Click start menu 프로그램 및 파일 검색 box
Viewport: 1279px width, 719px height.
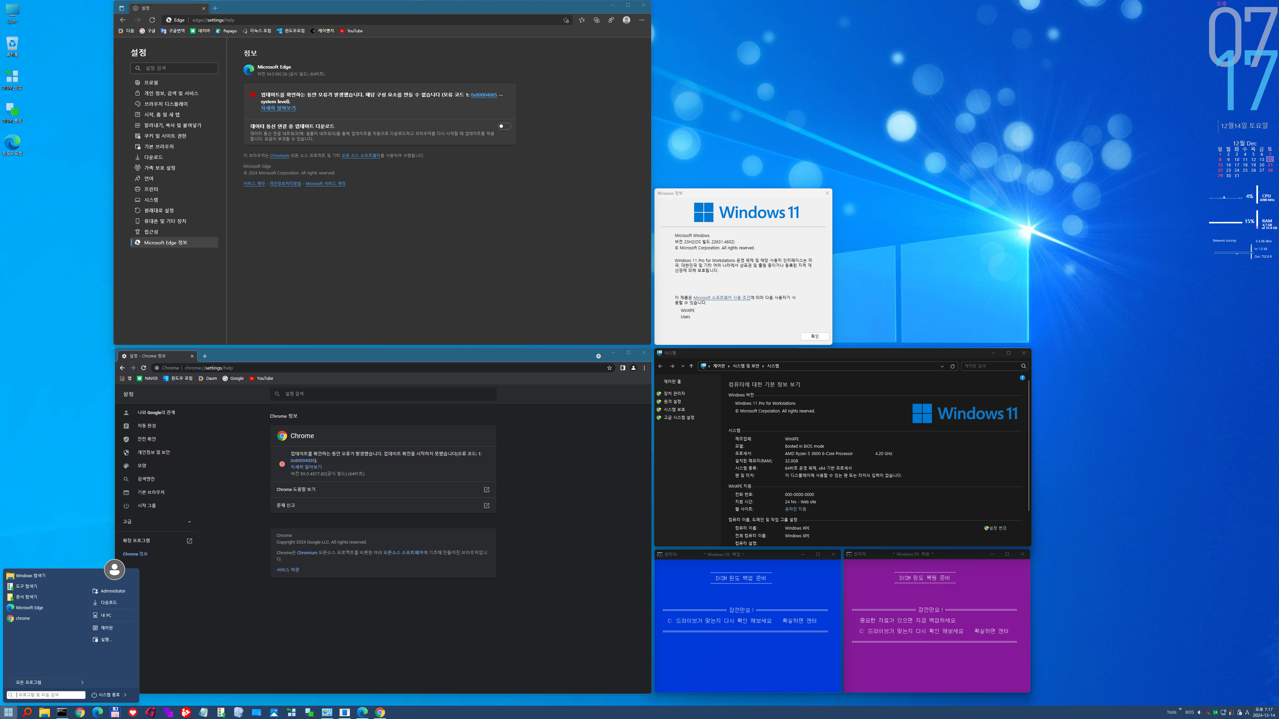tap(46, 695)
